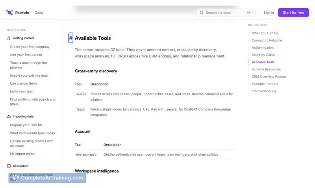
Task: Select Example Prompts in On This Page
Action: (265, 84)
